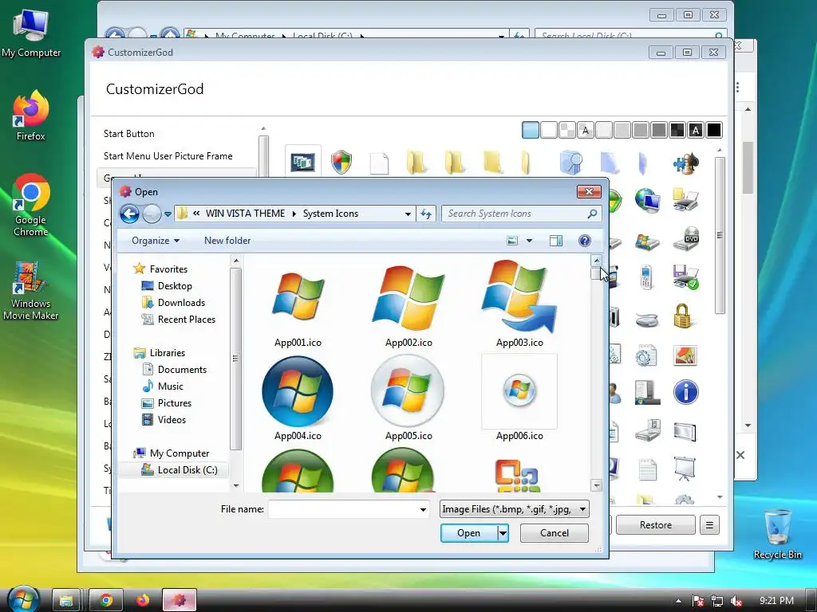Expand the address bar path dropdown
Screen dimensions: 817x612
(x=408, y=214)
